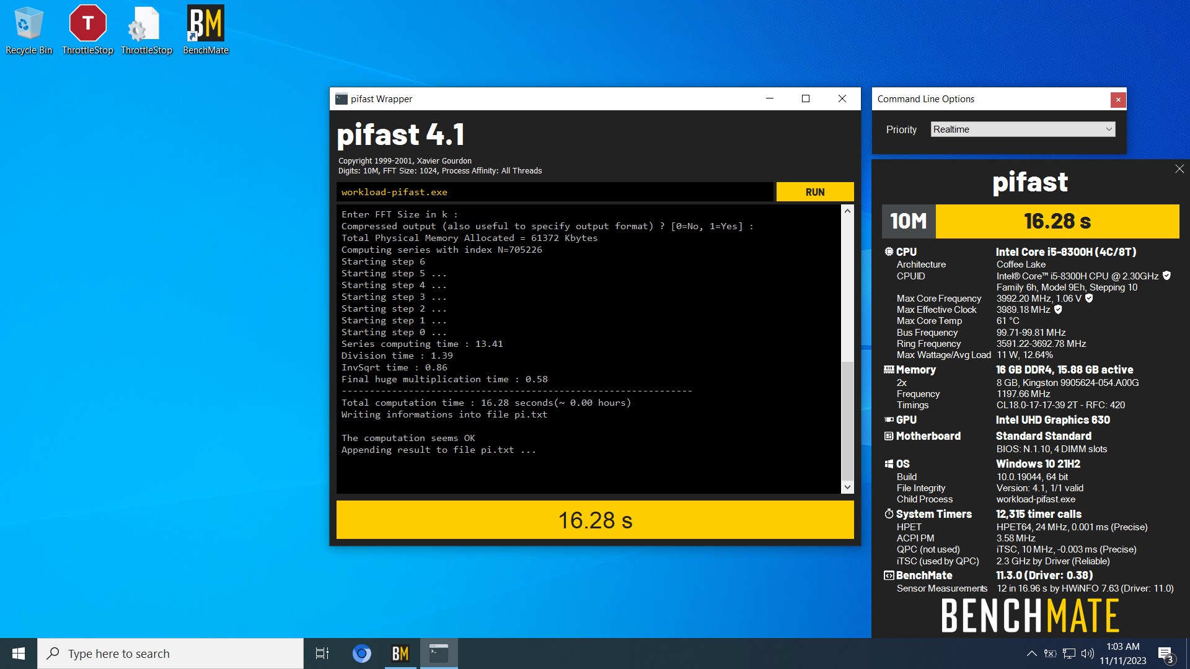Close the BenchMate pifast result panel

click(x=1179, y=169)
